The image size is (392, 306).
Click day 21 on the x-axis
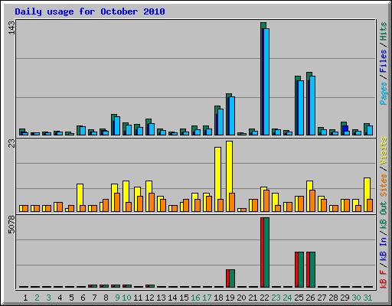pyautogui.click(x=253, y=298)
